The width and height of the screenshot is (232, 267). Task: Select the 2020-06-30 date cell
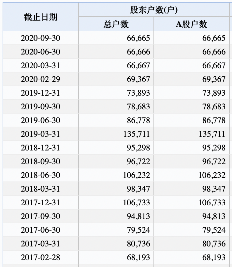pos(40,52)
